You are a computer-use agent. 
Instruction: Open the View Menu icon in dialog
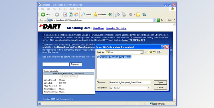click(159, 52)
